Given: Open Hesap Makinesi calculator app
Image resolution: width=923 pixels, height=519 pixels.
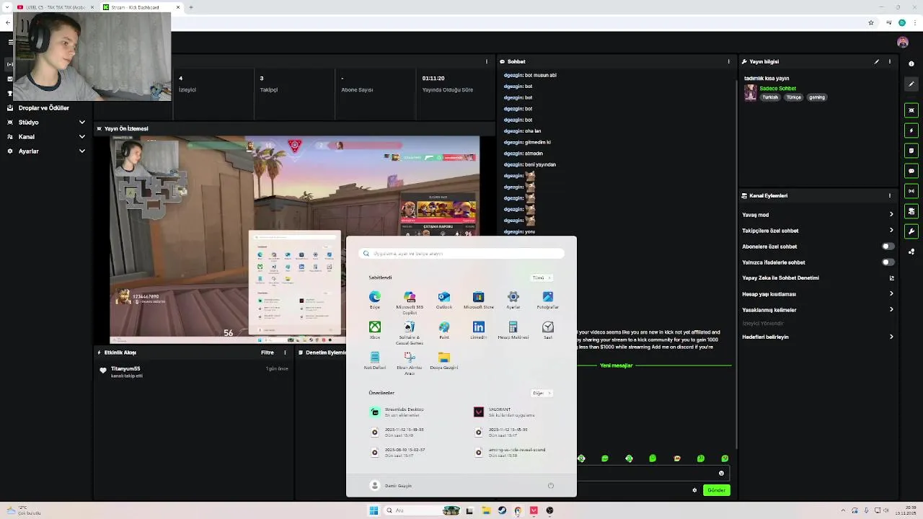Looking at the screenshot, I should tap(513, 330).
